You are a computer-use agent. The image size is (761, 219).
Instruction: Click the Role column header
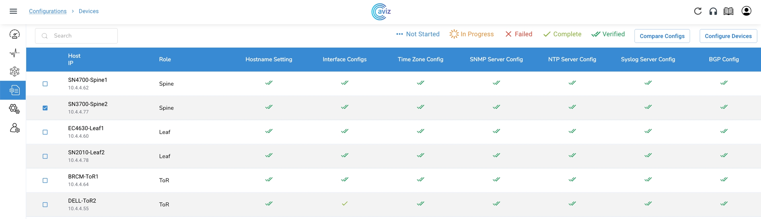click(x=165, y=59)
